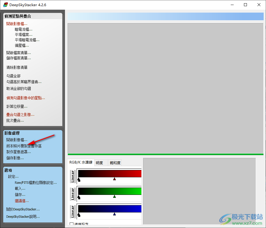Click 開啟影像檔 under 影像處理
Viewport: 266px width, 228px height.
coord(17,140)
